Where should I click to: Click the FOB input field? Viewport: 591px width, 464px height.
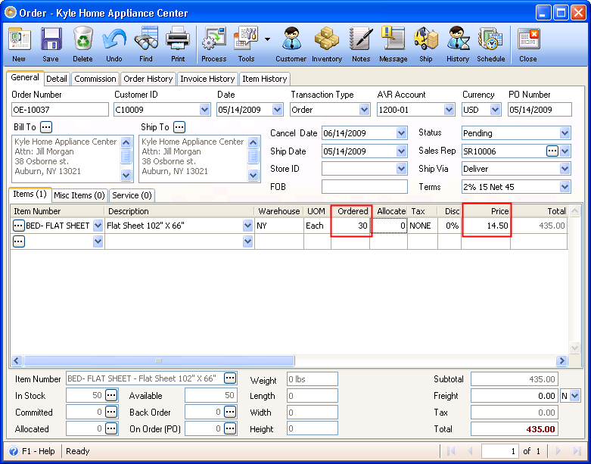[365, 187]
